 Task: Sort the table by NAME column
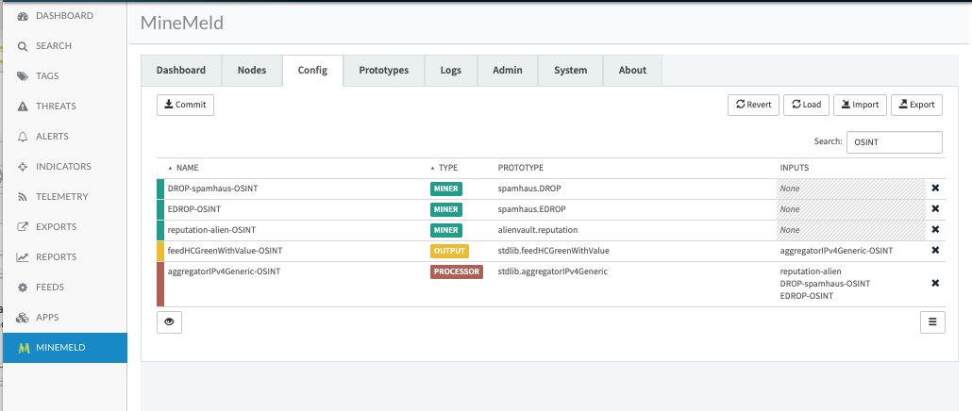[187, 168]
